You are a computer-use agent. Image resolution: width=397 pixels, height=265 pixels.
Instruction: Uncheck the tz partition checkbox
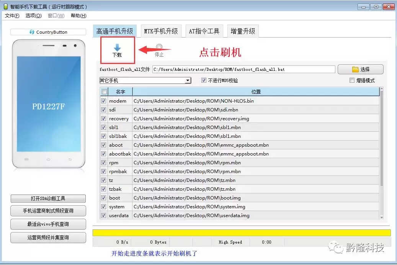(x=103, y=180)
